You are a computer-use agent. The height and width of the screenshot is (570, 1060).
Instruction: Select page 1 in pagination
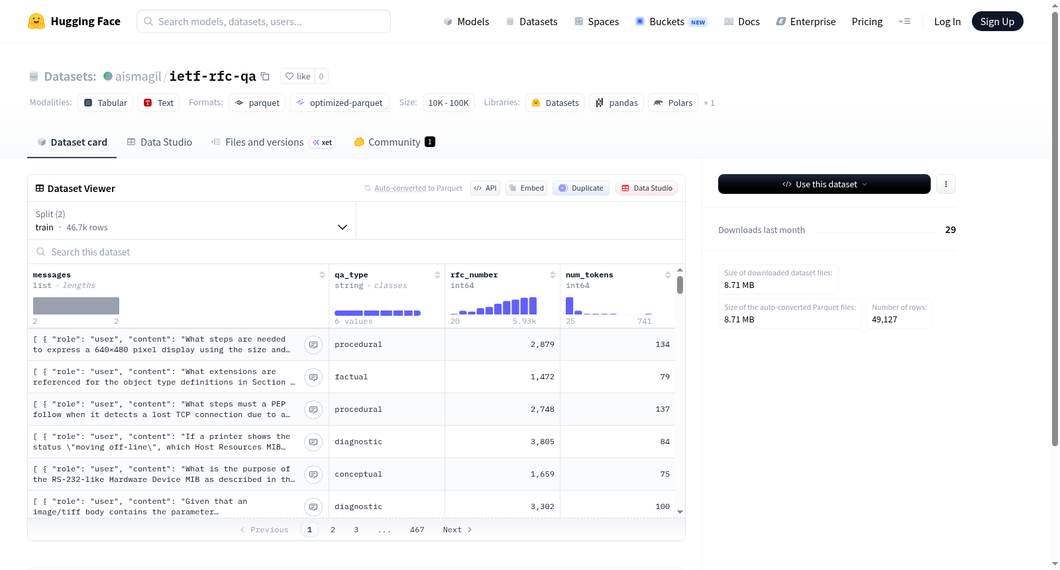309,530
